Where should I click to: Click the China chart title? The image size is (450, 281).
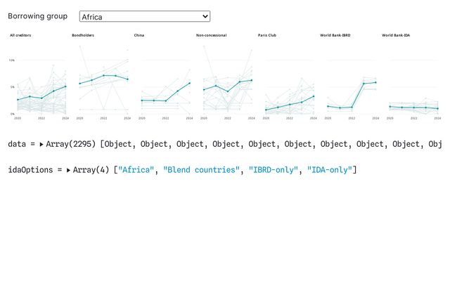139,35
